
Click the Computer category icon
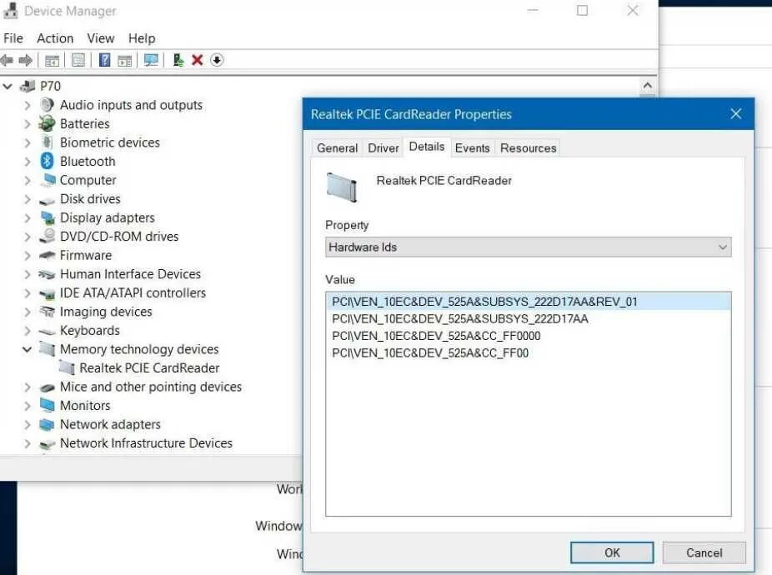(48, 180)
